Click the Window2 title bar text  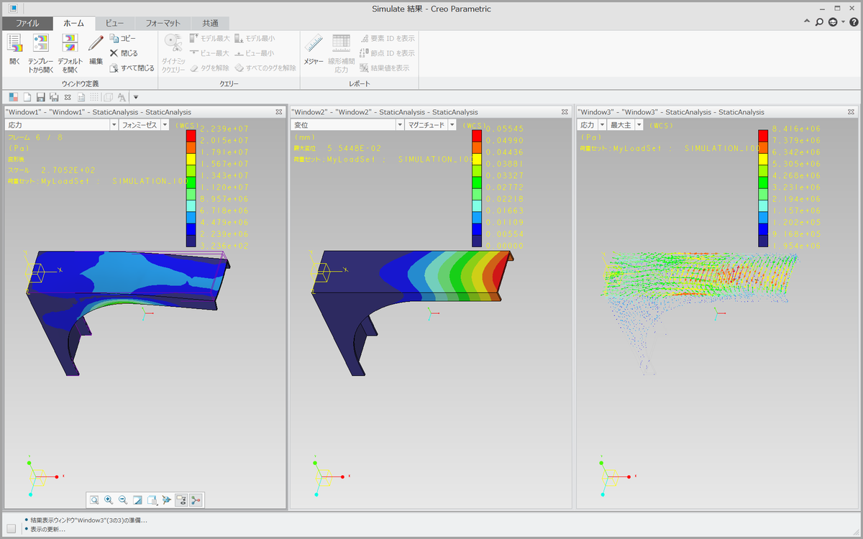click(x=385, y=112)
